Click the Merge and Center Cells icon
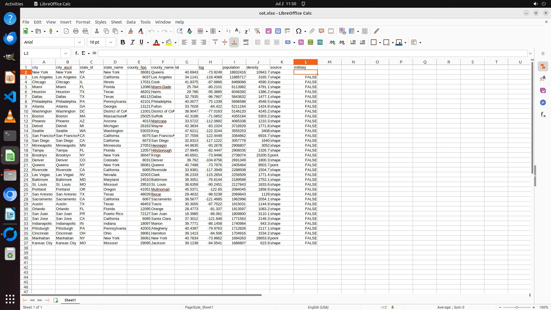 coord(258,42)
